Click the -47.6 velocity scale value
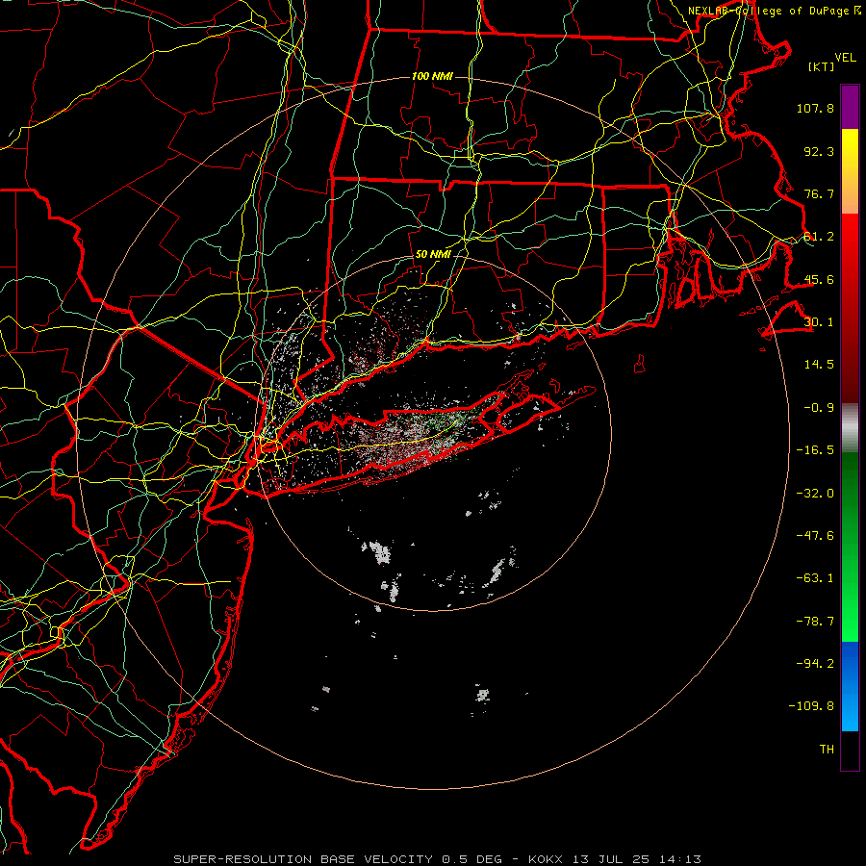Screen dimensions: 866x866 (x=815, y=536)
